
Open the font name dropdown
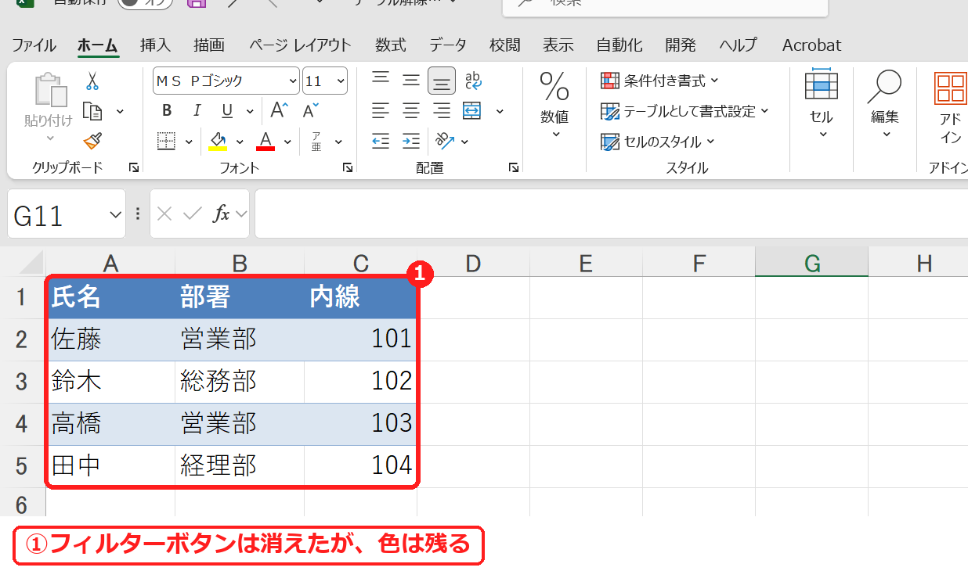pos(294,81)
